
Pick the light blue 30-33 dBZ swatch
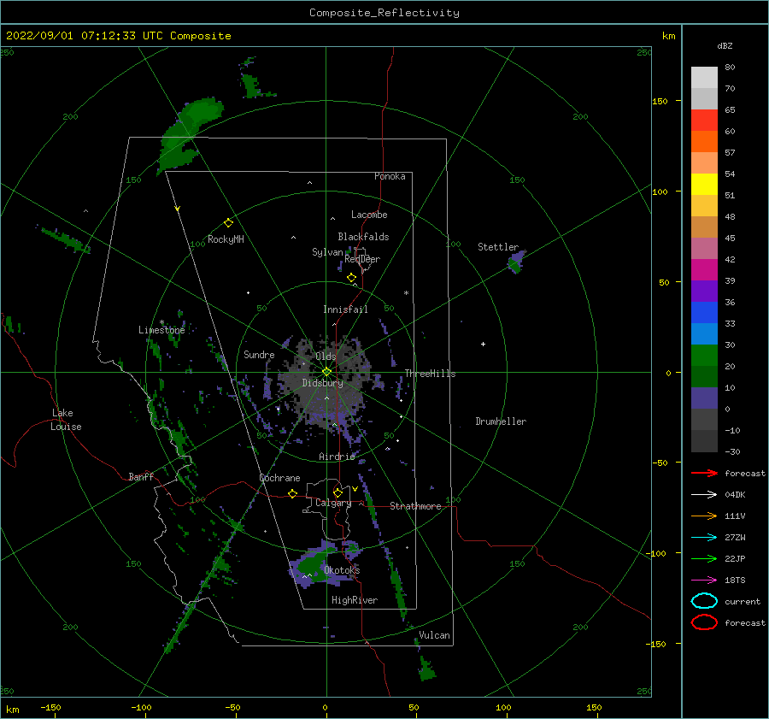[x=704, y=334]
